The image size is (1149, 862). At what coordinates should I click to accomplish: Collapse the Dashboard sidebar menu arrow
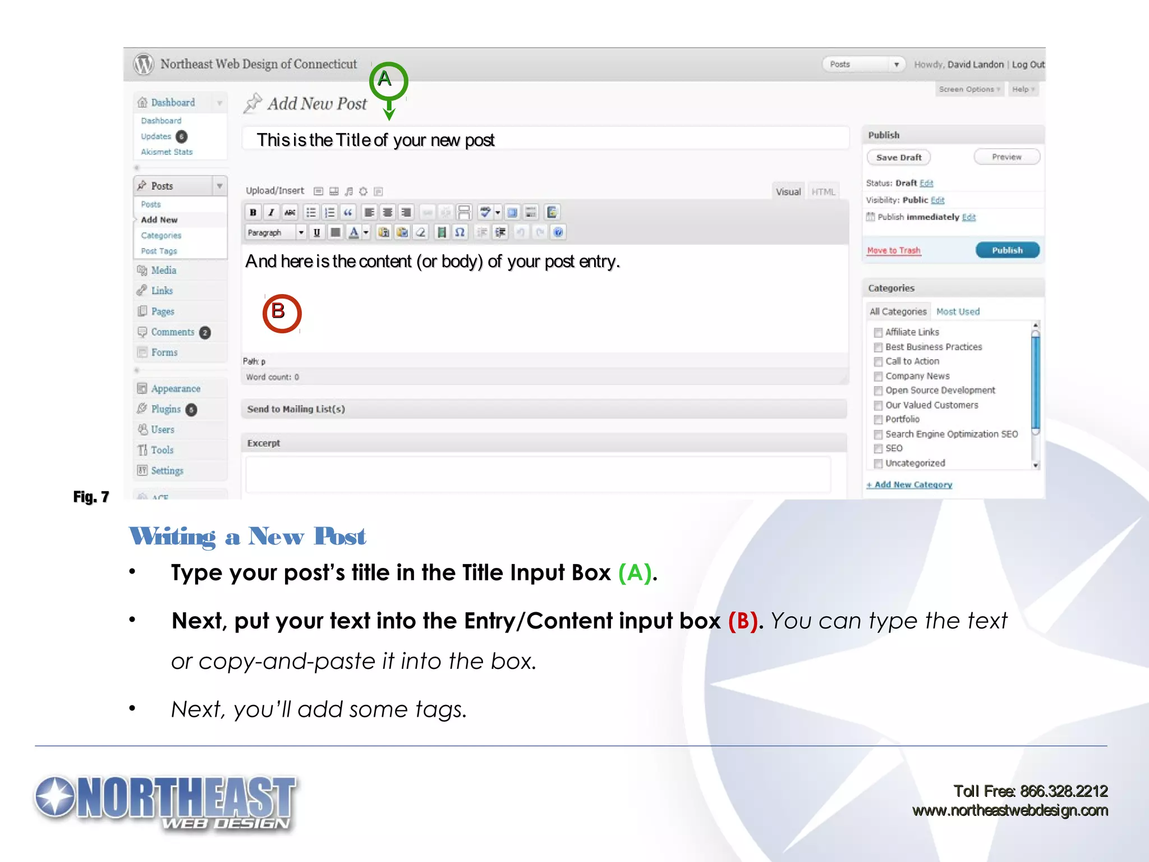220,103
